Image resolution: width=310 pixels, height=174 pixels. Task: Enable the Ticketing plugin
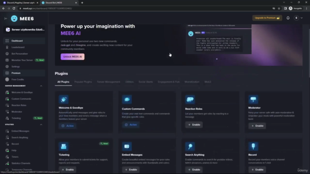68,170
